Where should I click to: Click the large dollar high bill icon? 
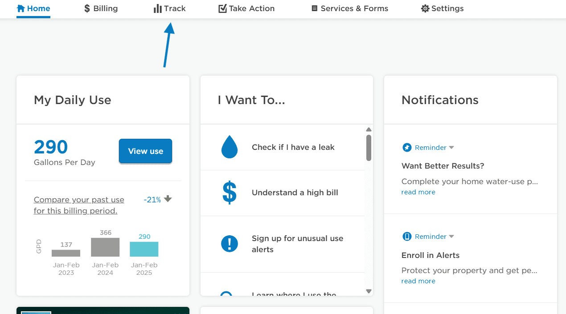pyautogui.click(x=229, y=193)
